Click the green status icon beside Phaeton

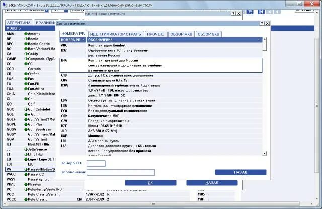coord(26,184)
